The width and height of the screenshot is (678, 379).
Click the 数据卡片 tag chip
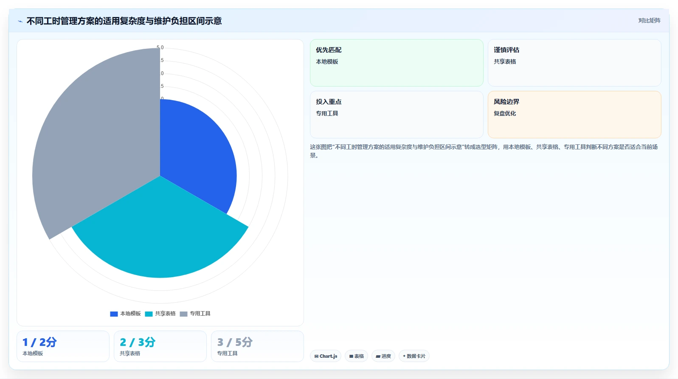click(x=414, y=356)
